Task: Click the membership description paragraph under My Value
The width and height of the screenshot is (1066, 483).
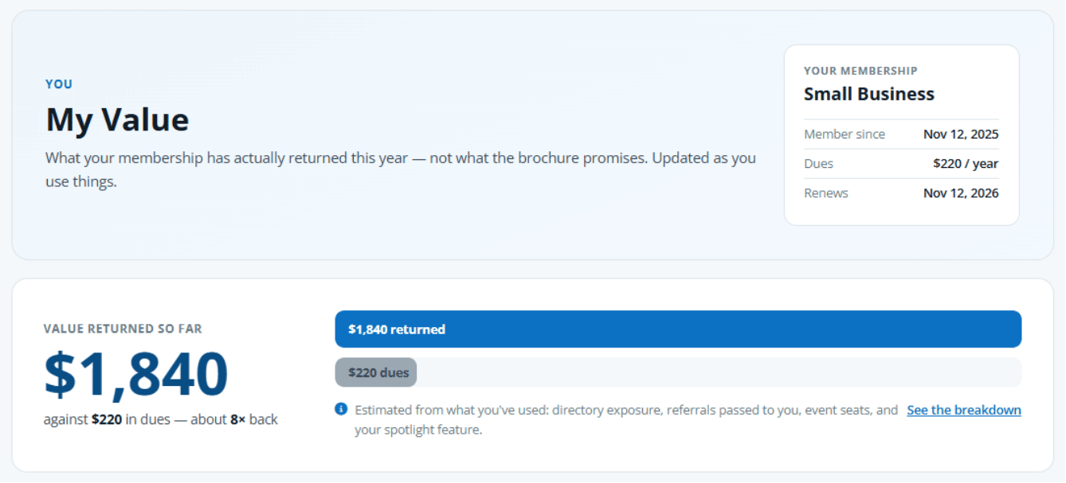Action: point(401,169)
